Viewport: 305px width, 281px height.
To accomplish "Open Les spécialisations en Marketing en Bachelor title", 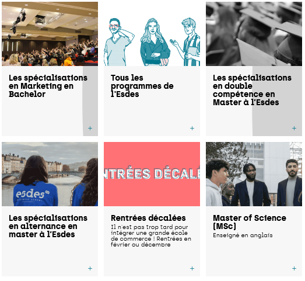I will click(x=48, y=86).
